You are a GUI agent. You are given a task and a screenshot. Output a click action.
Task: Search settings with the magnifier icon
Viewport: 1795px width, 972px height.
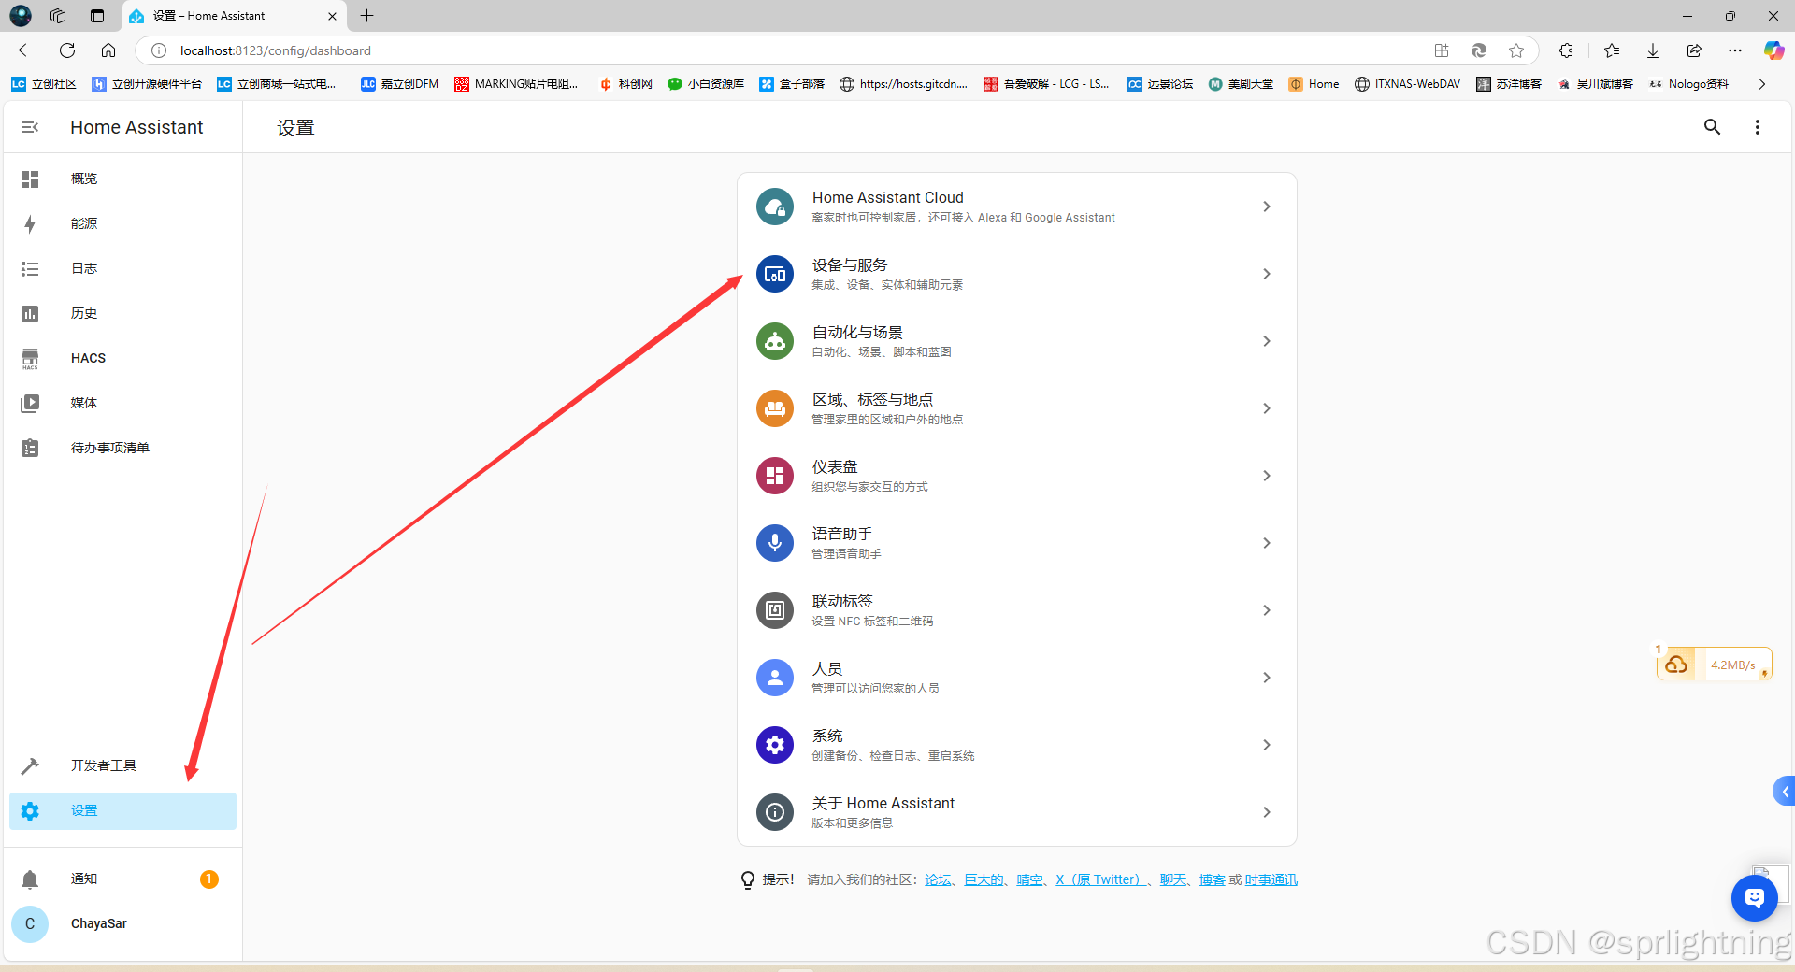[x=1712, y=127]
